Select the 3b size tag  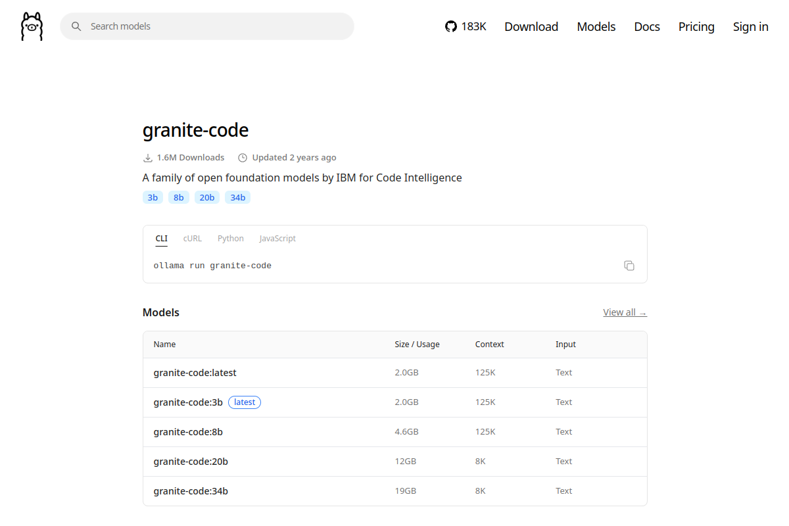[153, 197]
